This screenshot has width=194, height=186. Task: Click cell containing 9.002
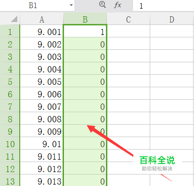(x=41, y=44)
